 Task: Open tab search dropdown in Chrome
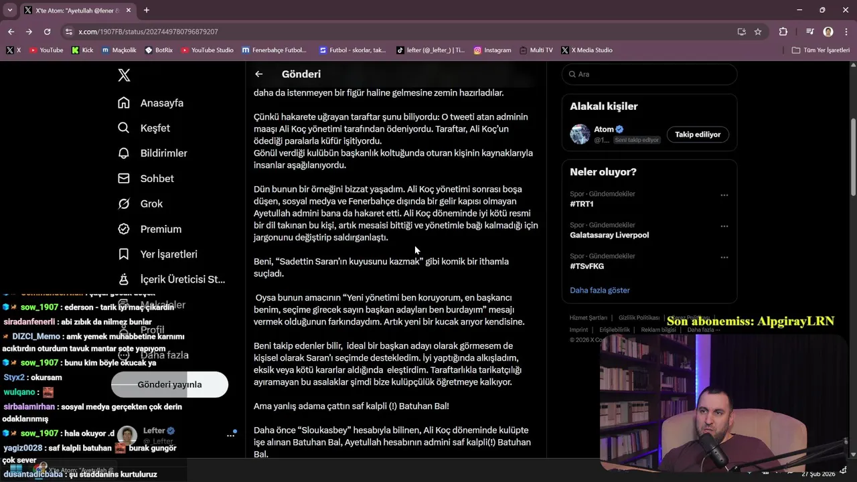click(x=9, y=10)
